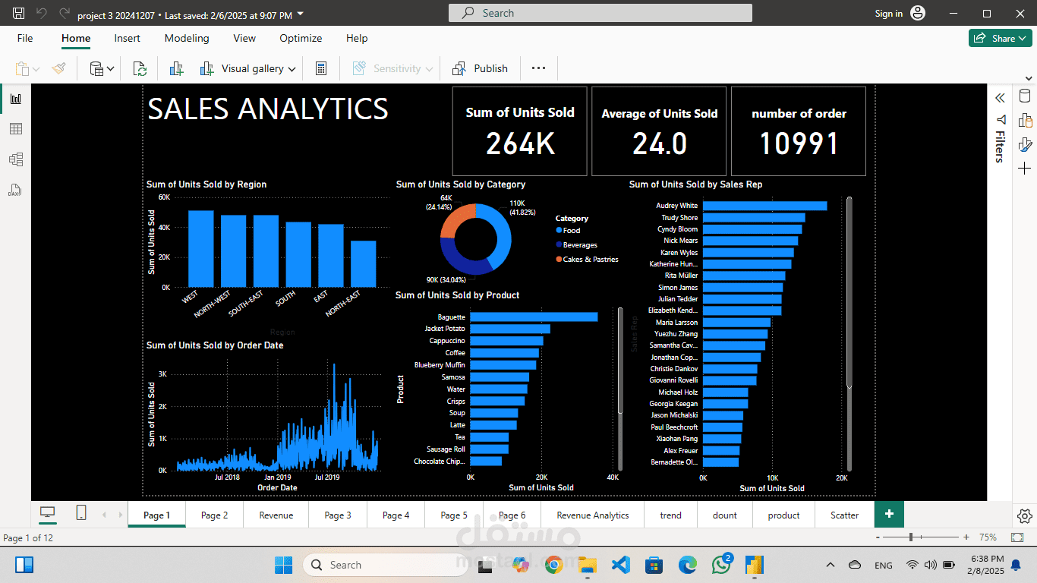Redo the last action

(x=65, y=14)
